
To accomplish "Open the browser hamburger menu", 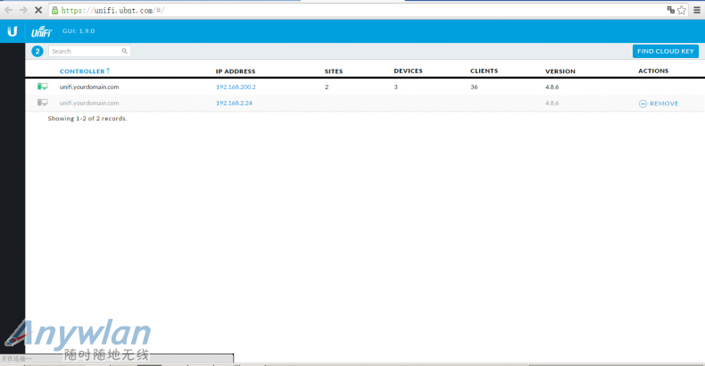I will 697,10.
